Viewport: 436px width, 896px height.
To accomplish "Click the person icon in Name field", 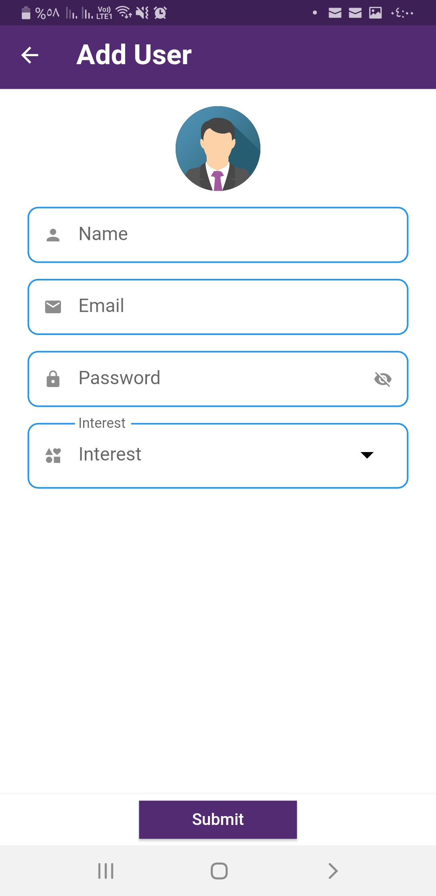I will coord(52,234).
